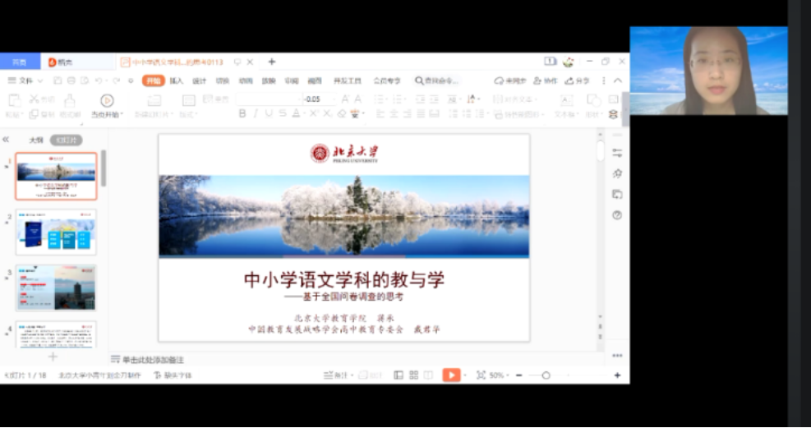Image resolution: width=811 pixels, height=428 pixels.
Task: Start slideshow with orange play button
Action: point(451,375)
